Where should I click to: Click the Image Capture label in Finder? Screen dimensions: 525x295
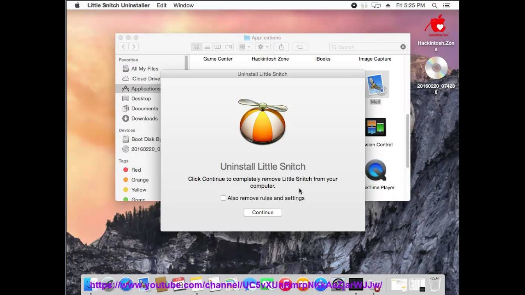[x=375, y=59]
